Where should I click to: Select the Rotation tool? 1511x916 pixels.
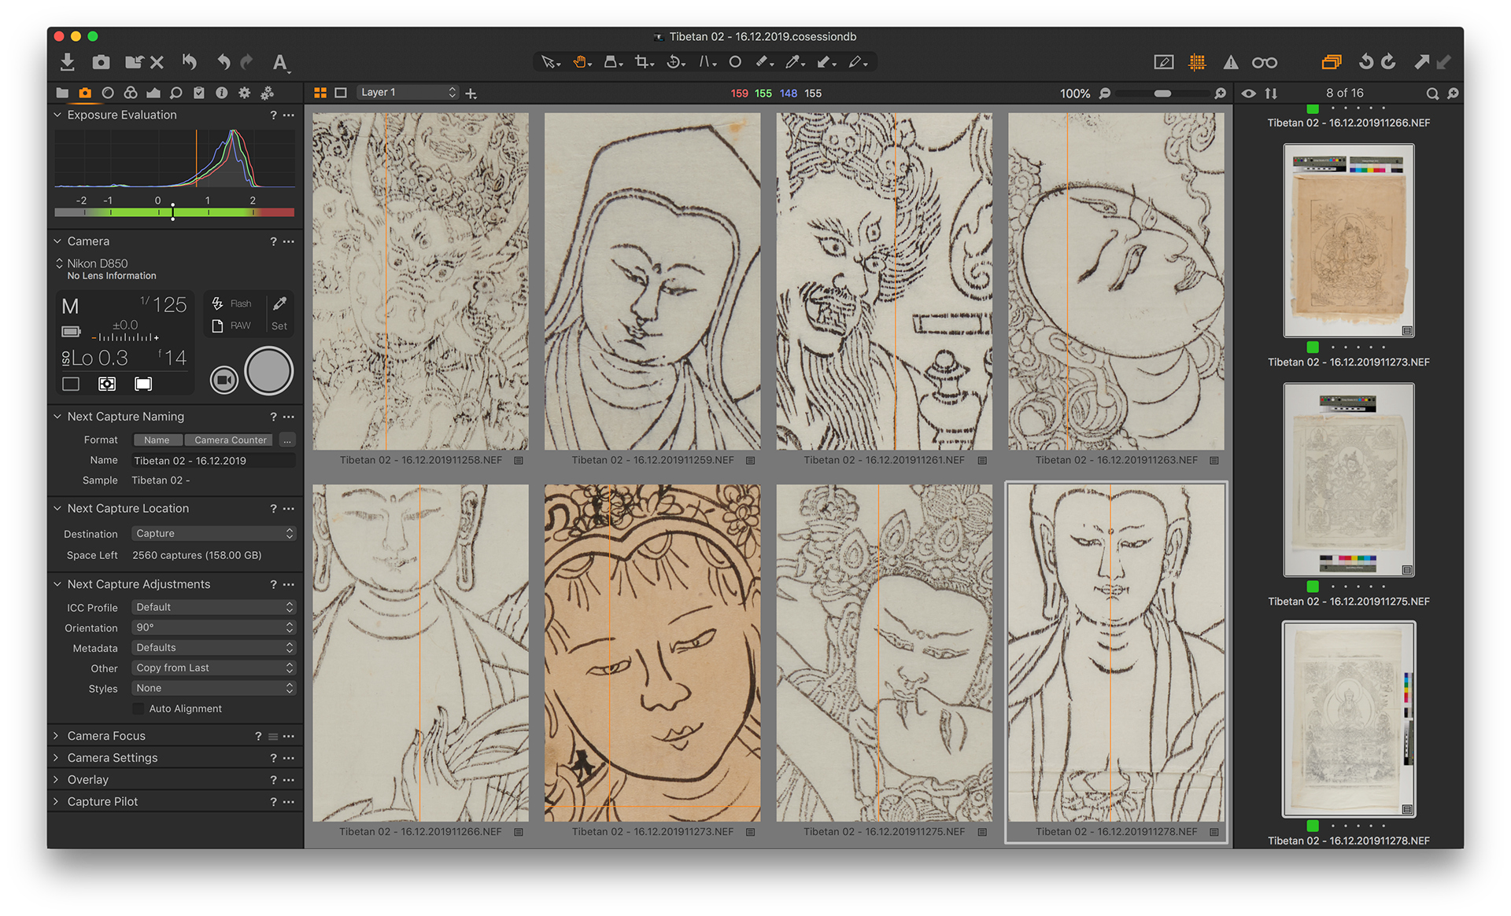click(674, 62)
